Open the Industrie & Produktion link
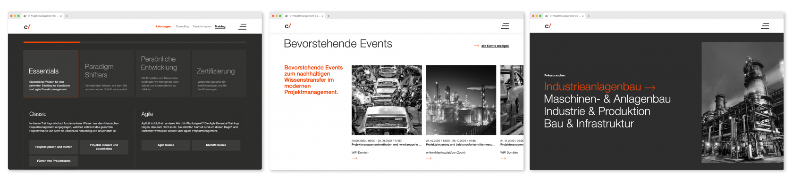Screen dimensions: 793x181 (597, 111)
